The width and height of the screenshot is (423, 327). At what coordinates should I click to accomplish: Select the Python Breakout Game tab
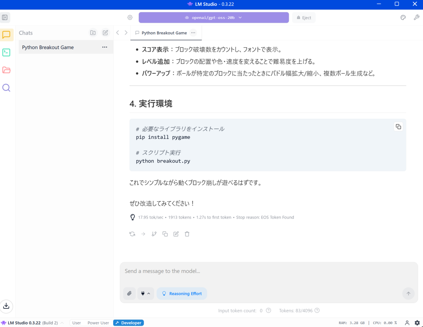[x=164, y=33]
